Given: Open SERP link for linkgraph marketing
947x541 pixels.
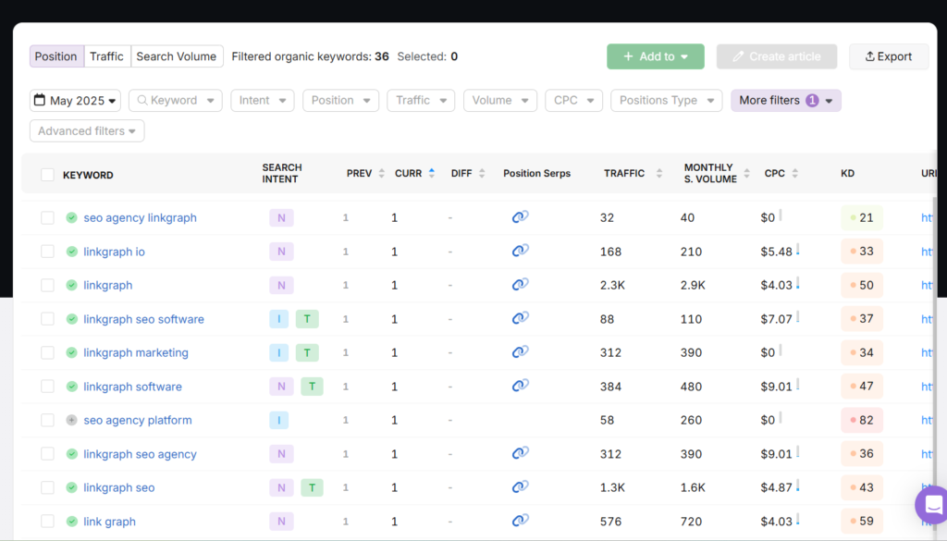Looking at the screenshot, I should [520, 352].
